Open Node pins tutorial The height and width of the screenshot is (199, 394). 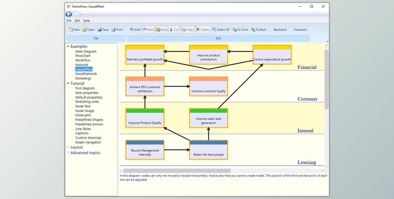point(83,115)
